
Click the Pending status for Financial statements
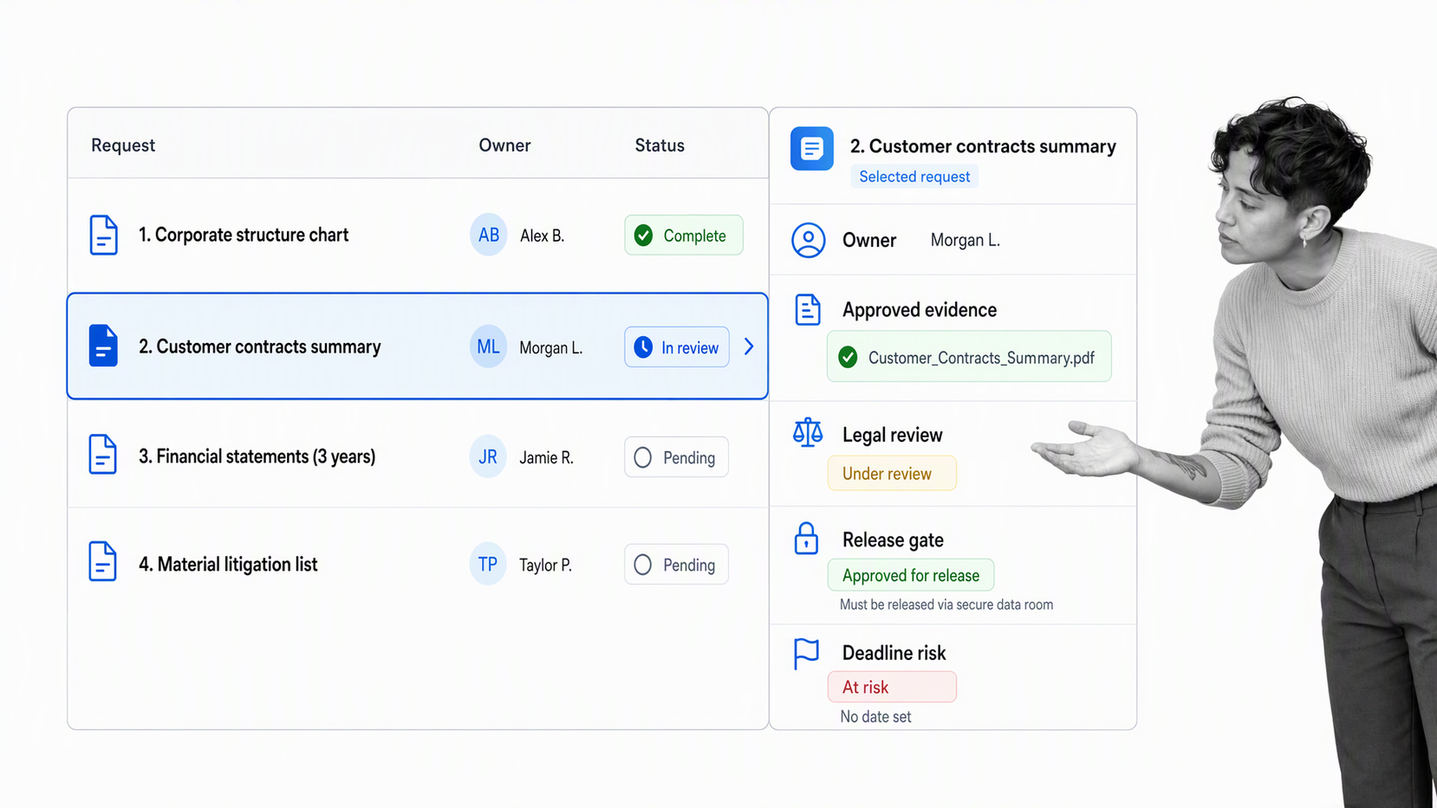[676, 457]
